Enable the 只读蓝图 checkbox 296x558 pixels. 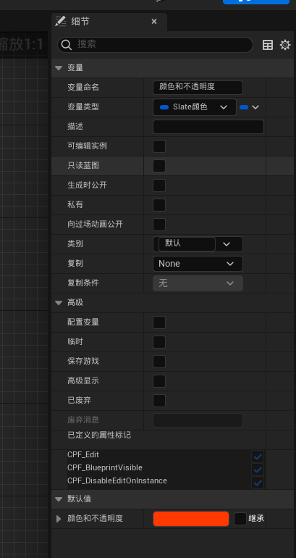pos(158,166)
